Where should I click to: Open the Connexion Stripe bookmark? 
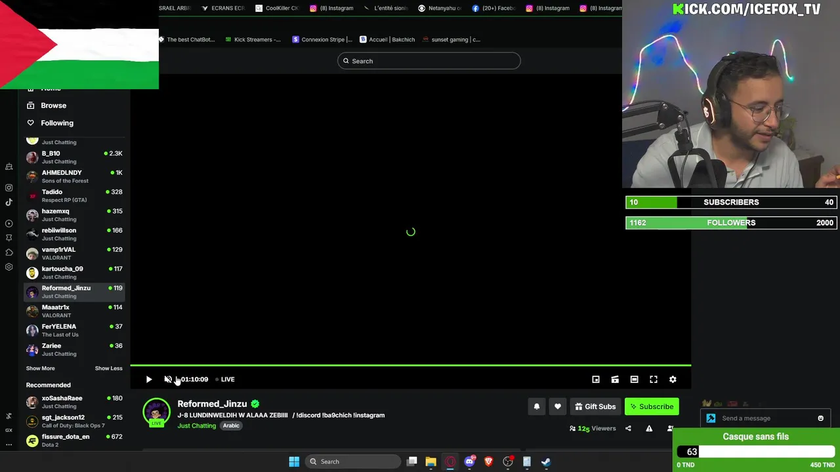pyautogui.click(x=322, y=39)
